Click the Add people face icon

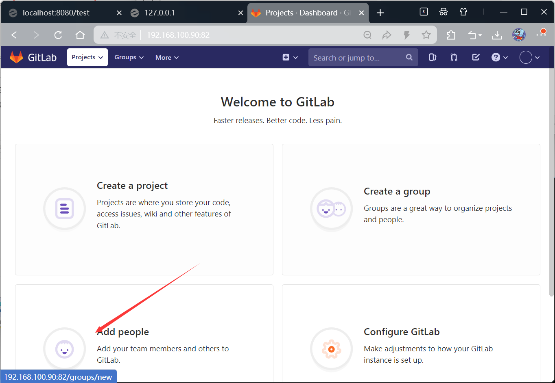(64, 349)
